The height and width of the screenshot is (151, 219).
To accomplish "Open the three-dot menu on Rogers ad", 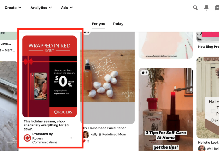I will click(72, 138).
